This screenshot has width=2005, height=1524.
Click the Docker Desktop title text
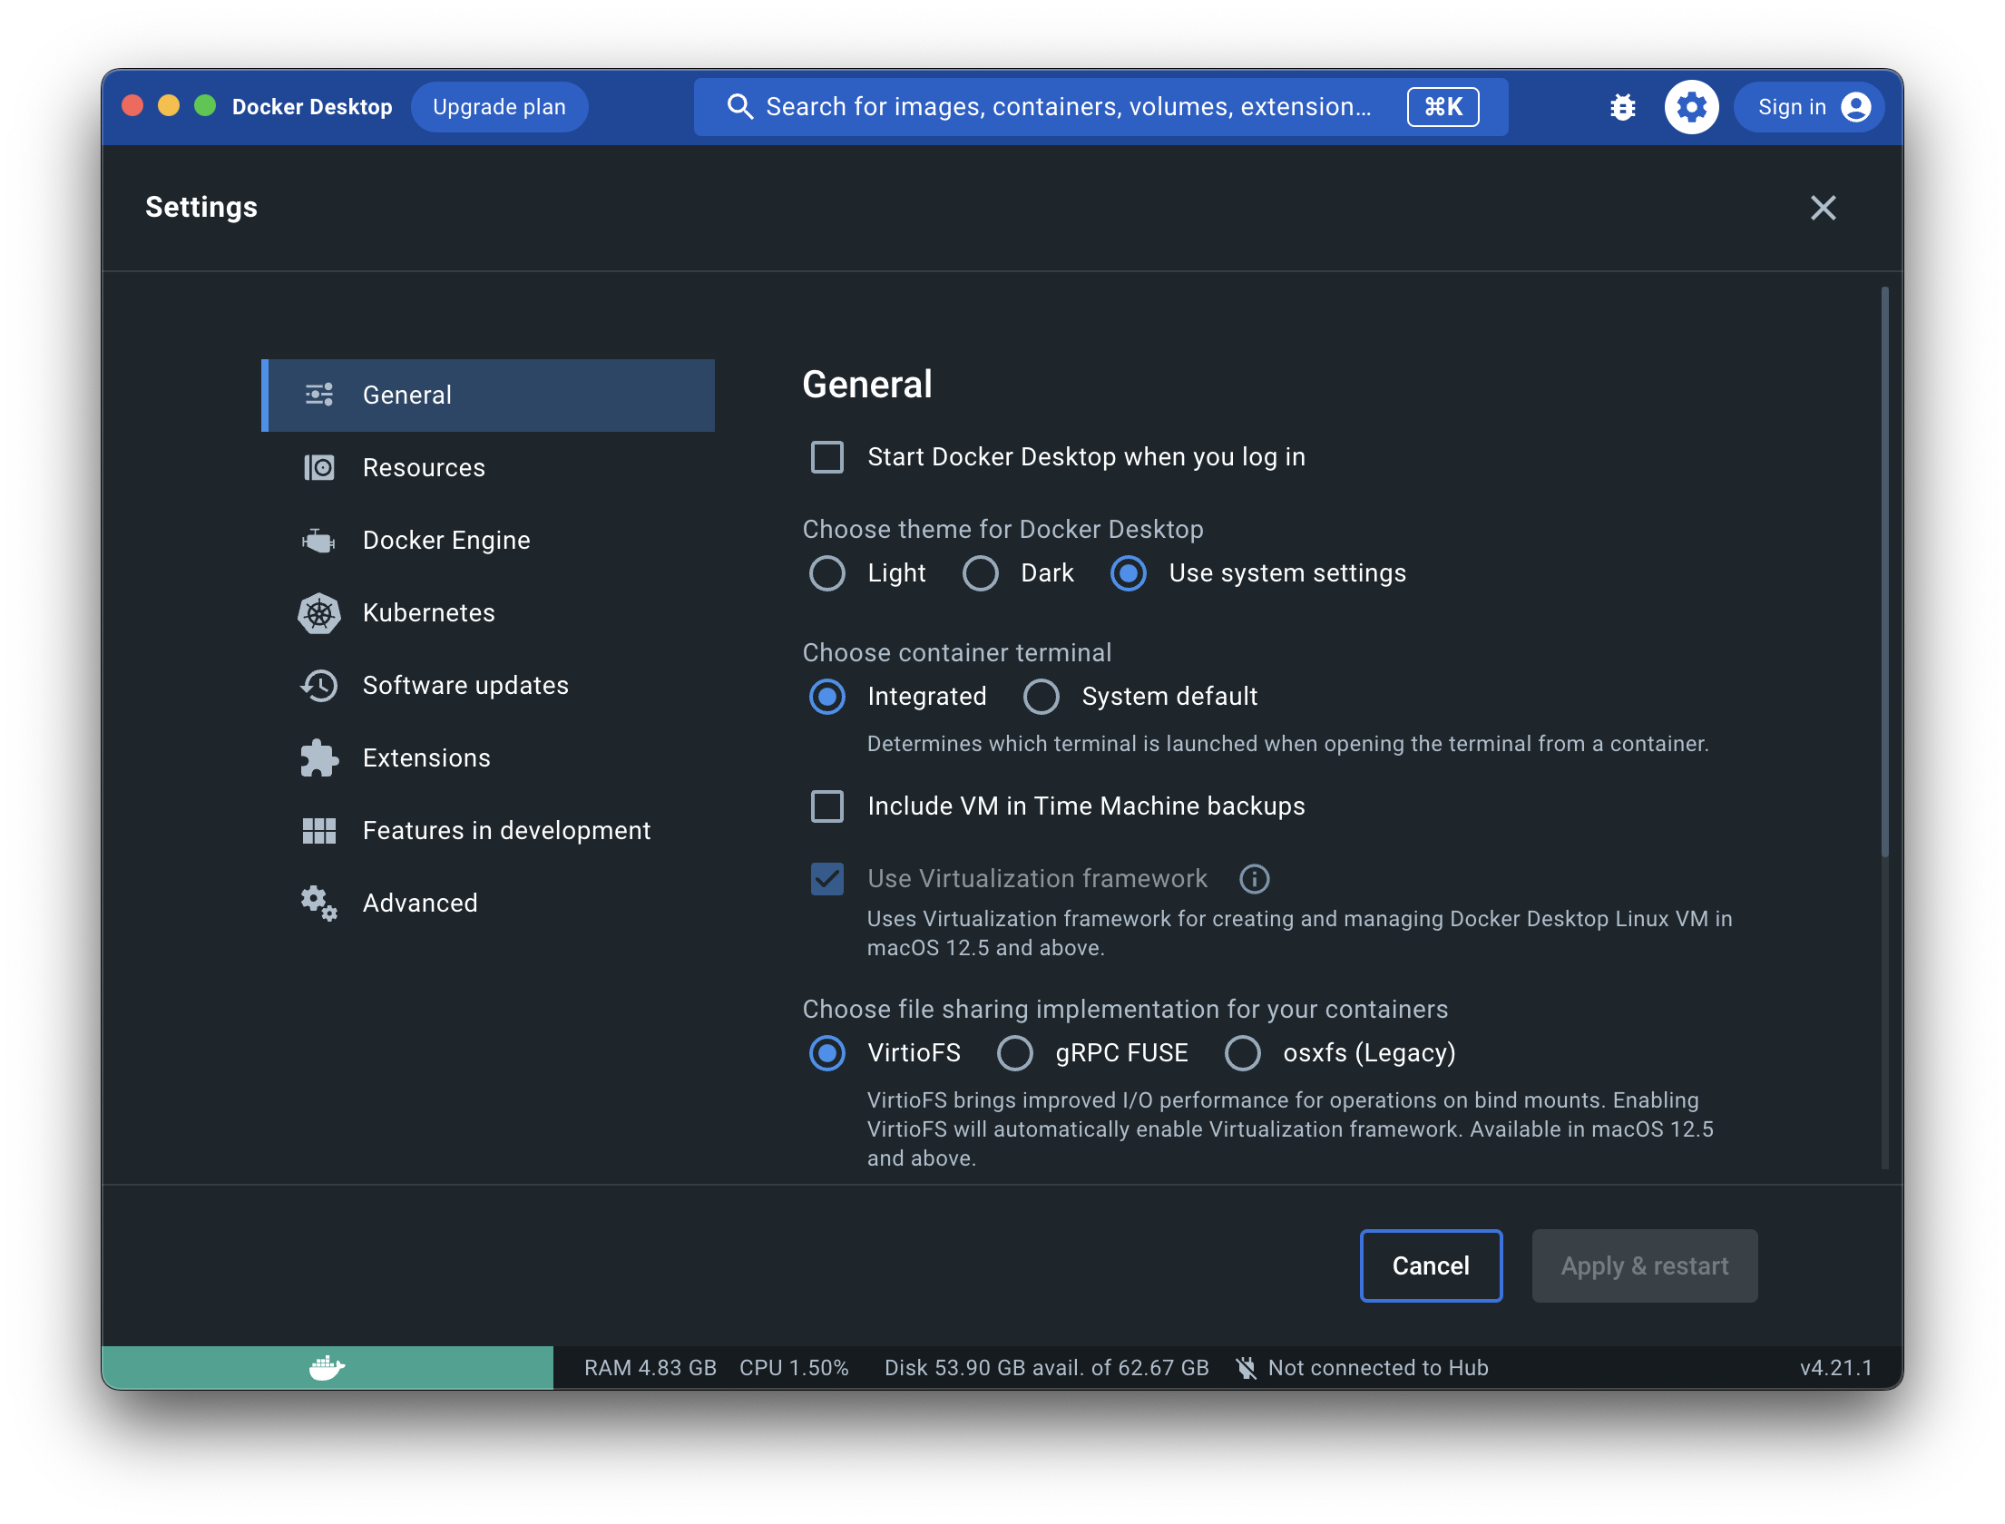312,107
